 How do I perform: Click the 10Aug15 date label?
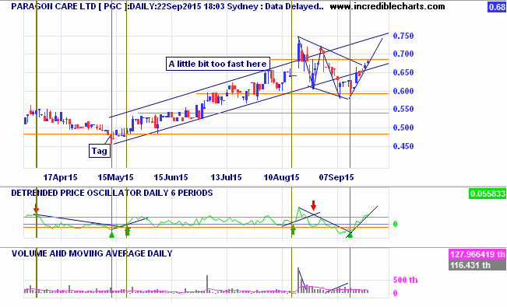(x=282, y=177)
